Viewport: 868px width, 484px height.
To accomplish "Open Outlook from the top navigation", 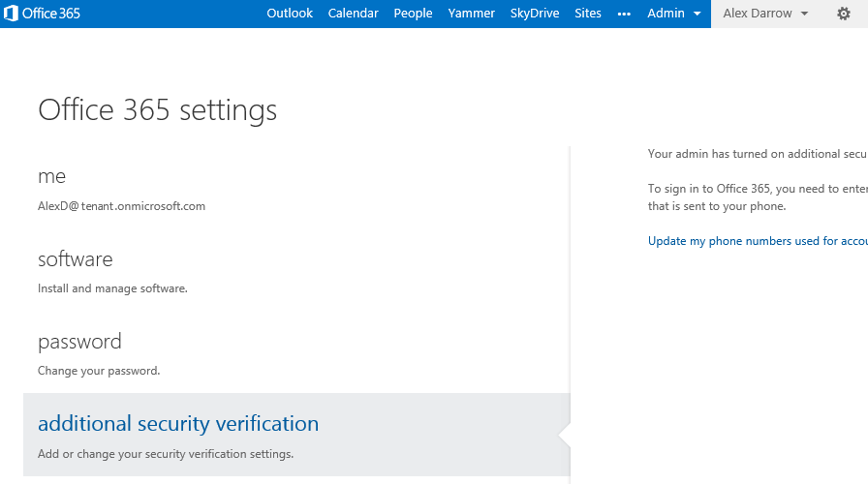I will (290, 14).
